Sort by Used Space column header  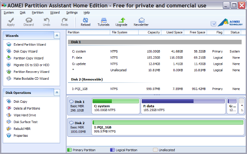click(172, 33)
